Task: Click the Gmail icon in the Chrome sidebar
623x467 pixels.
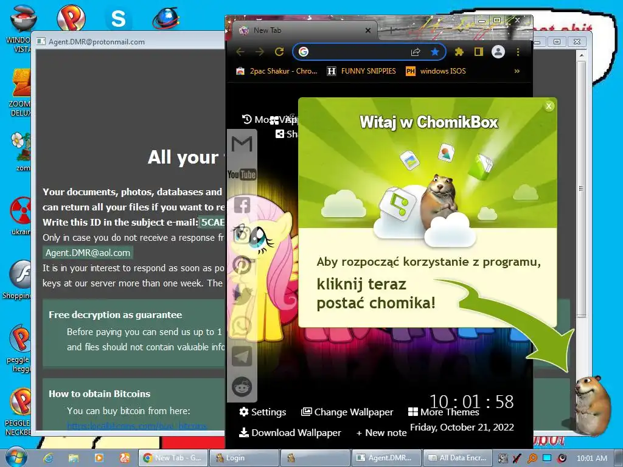Action: (242, 144)
